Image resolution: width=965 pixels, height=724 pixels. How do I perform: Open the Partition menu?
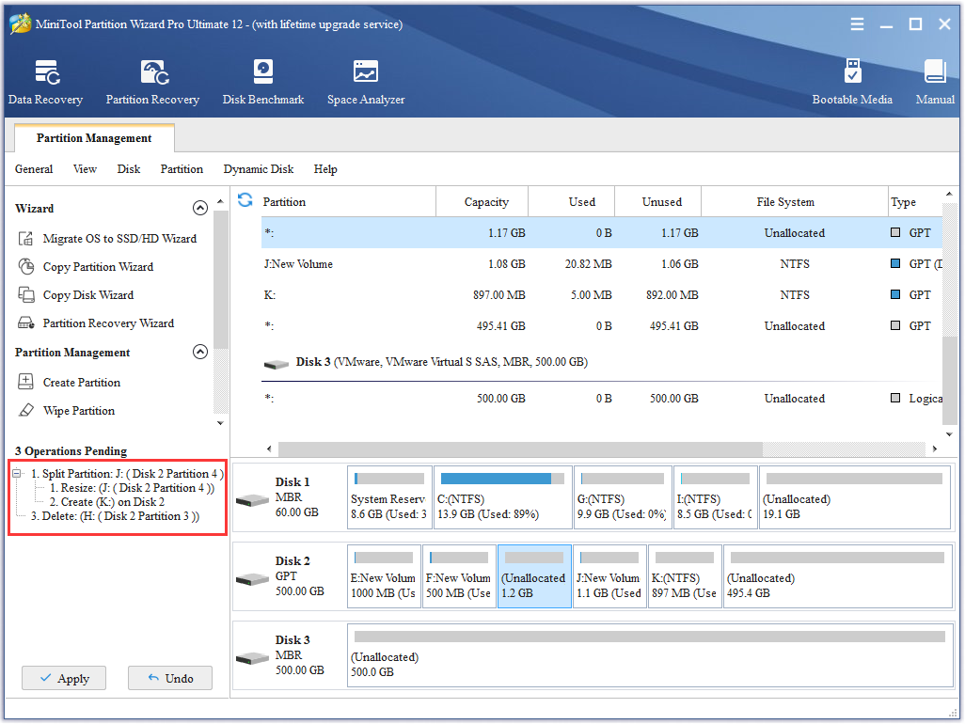pos(182,169)
